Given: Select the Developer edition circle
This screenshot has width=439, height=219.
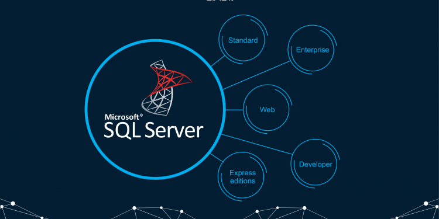Looking at the screenshot, I should (x=315, y=164).
